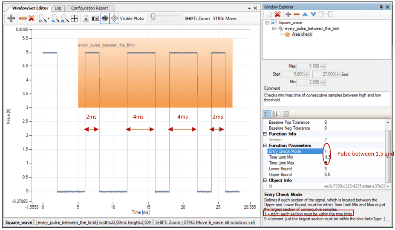Click the red X delete icon in editor toolbar
Screen dimensions: 395x230
(32, 18)
